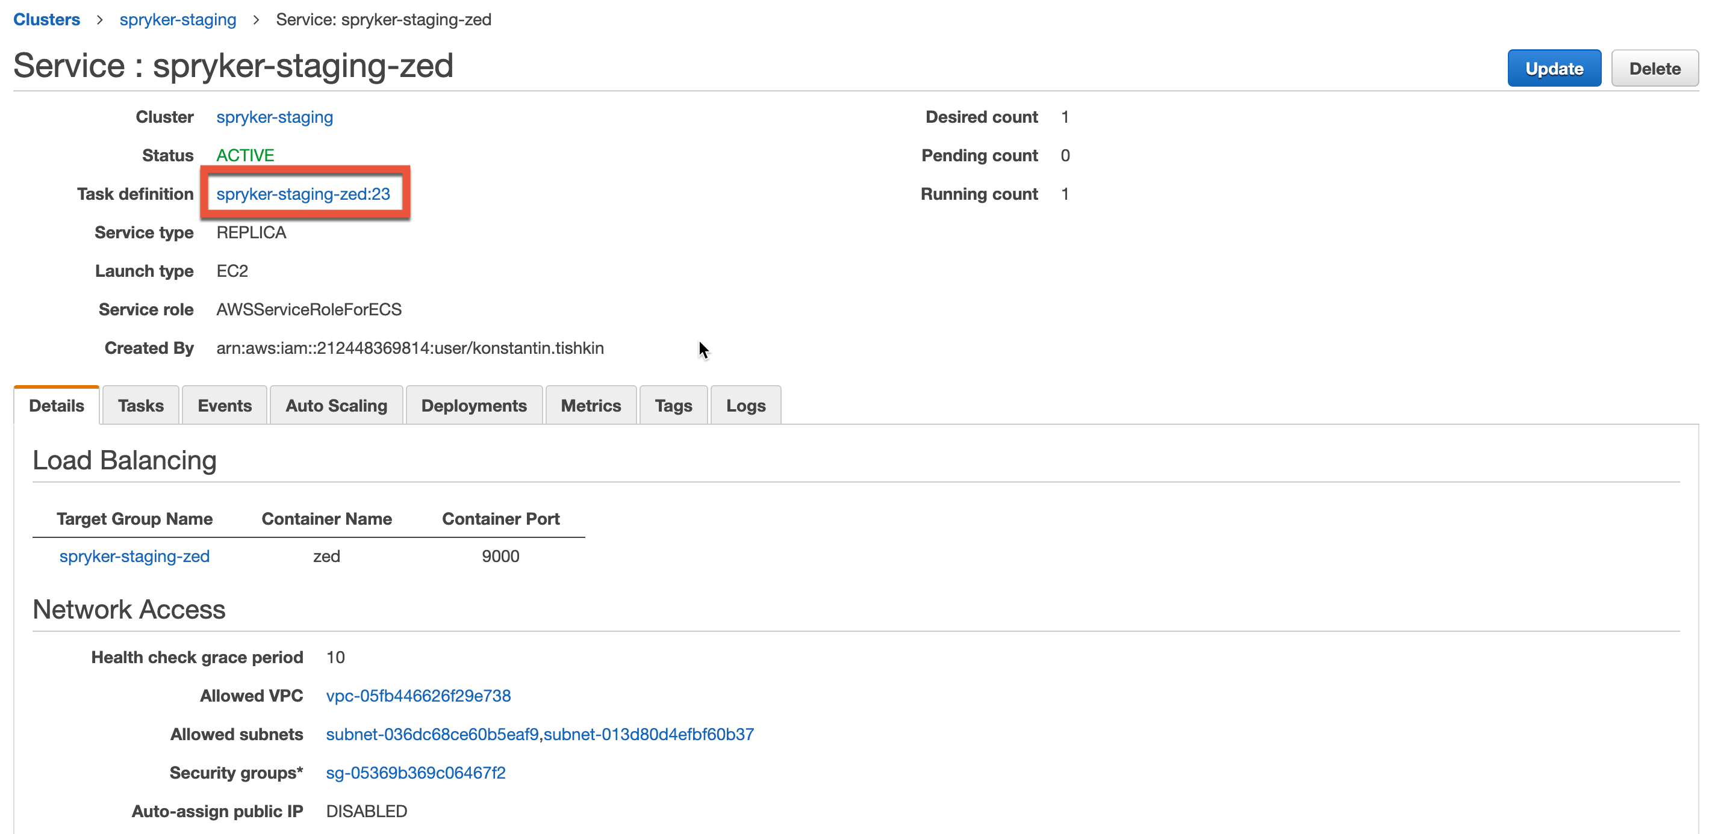This screenshot has width=1715, height=834.
Task: Open the Metrics tab
Action: 591,404
